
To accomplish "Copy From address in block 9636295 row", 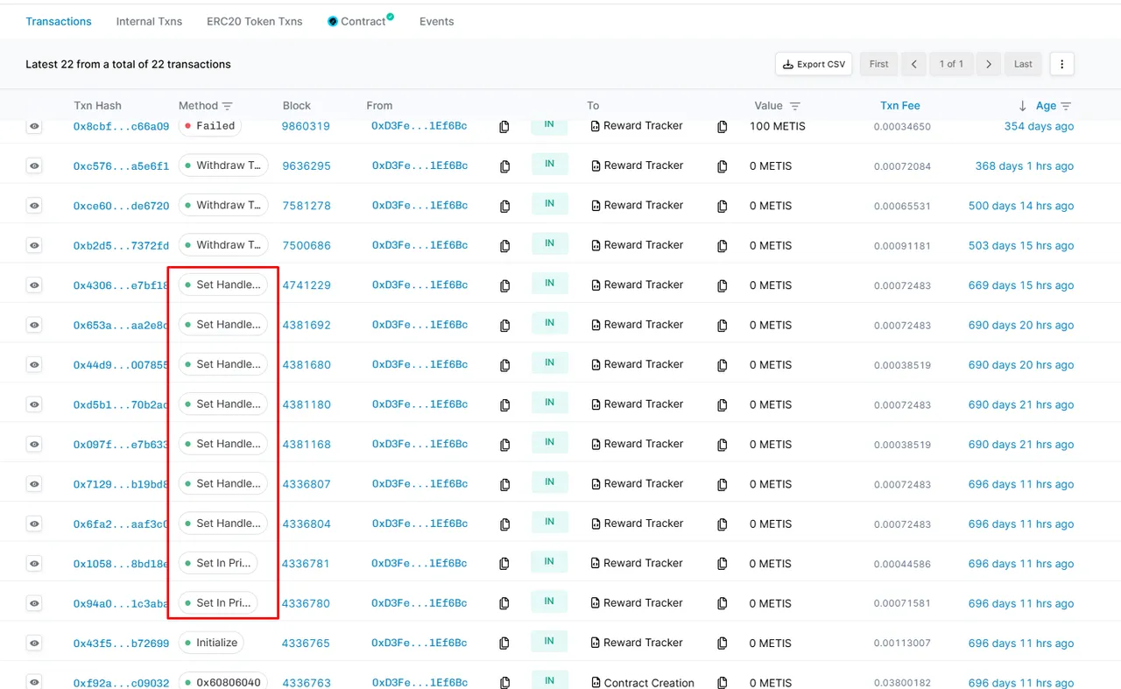I will pos(504,166).
